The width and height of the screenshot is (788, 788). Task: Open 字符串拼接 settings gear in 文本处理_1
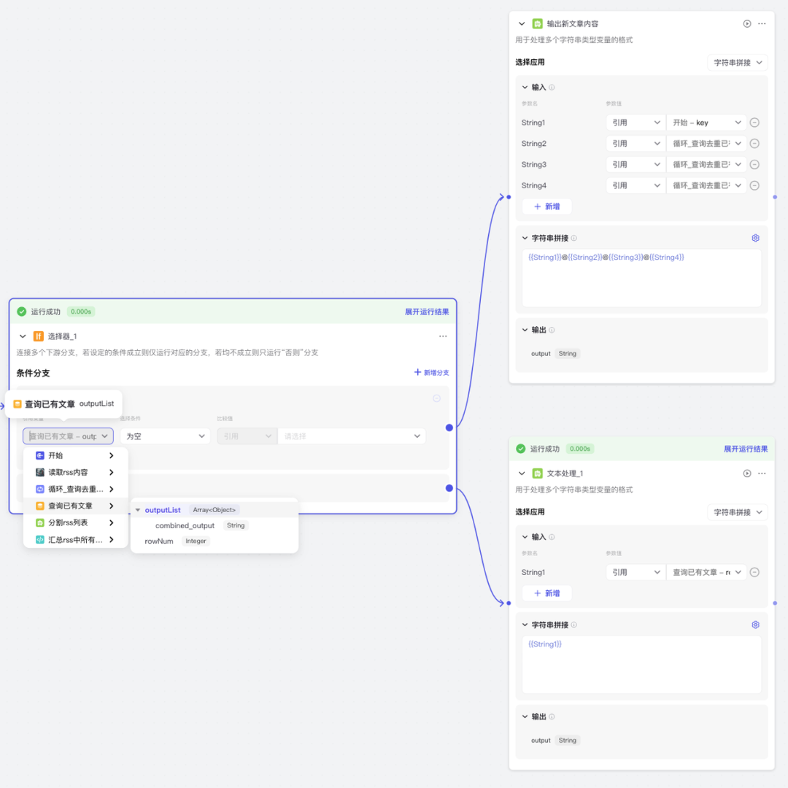755,625
